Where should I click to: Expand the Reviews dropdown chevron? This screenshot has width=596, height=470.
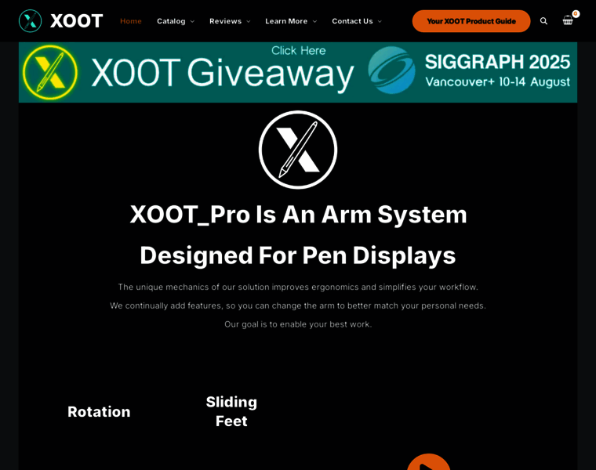pyautogui.click(x=249, y=22)
